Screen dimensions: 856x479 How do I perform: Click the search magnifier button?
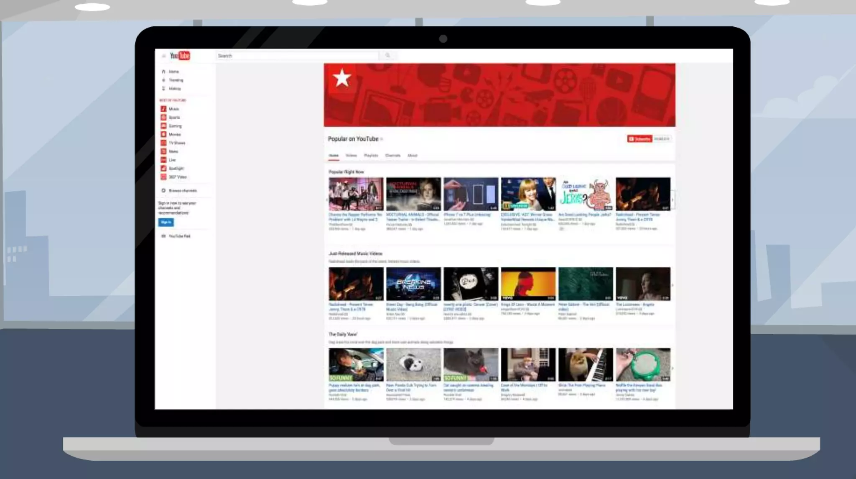click(387, 55)
